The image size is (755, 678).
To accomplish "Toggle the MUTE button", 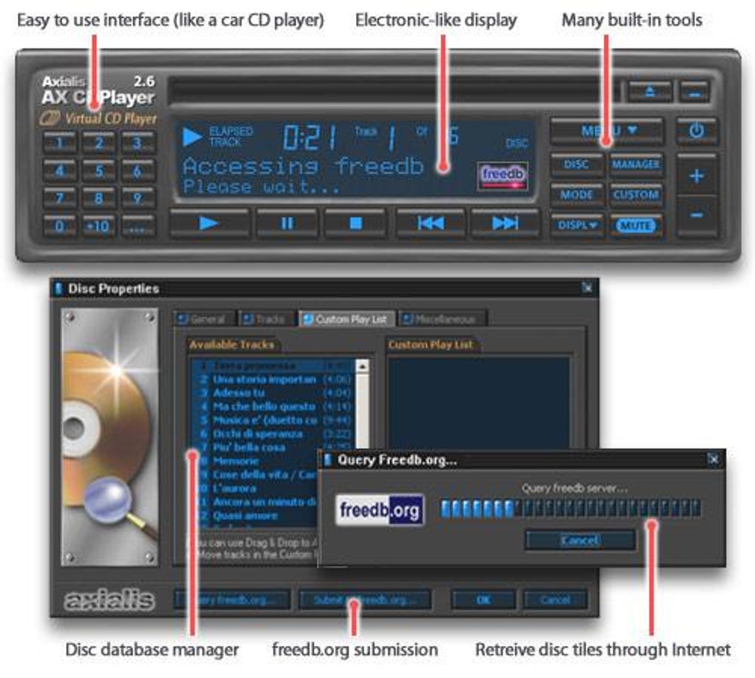I will pyautogui.click(x=636, y=226).
